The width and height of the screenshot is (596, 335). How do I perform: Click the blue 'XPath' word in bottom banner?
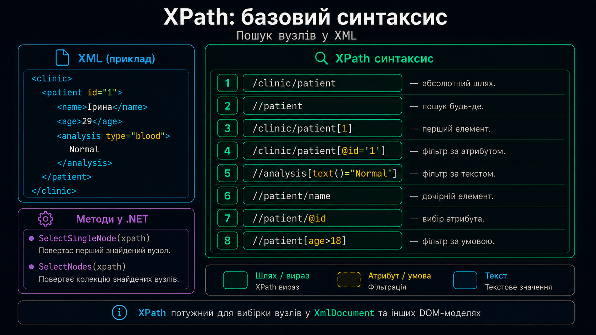152,313
